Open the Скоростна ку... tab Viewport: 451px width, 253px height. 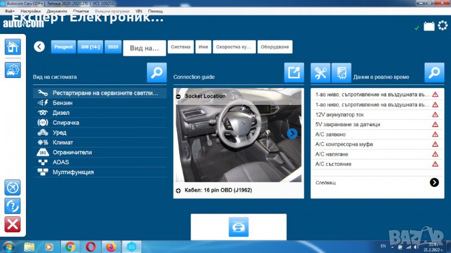click(234, 47)
